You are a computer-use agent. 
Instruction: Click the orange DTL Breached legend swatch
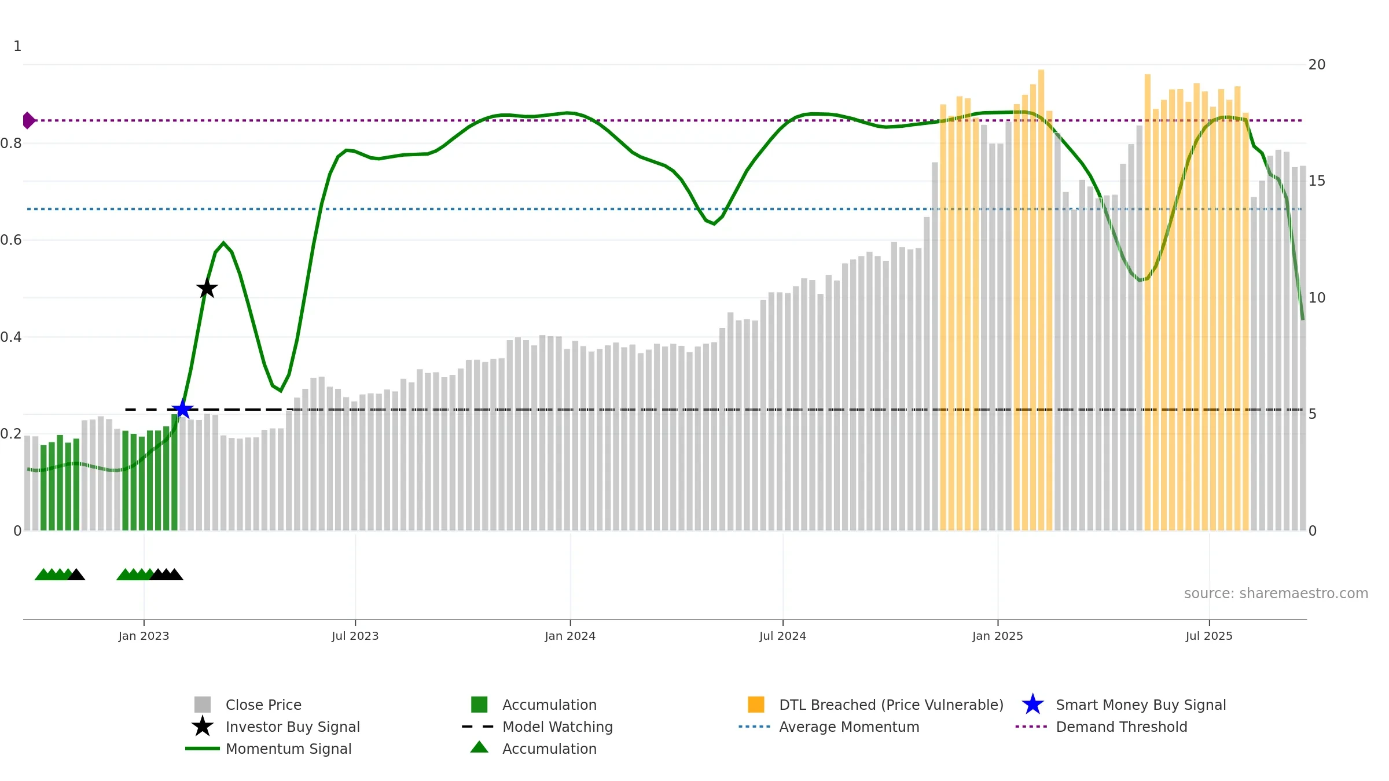point(756,705)
